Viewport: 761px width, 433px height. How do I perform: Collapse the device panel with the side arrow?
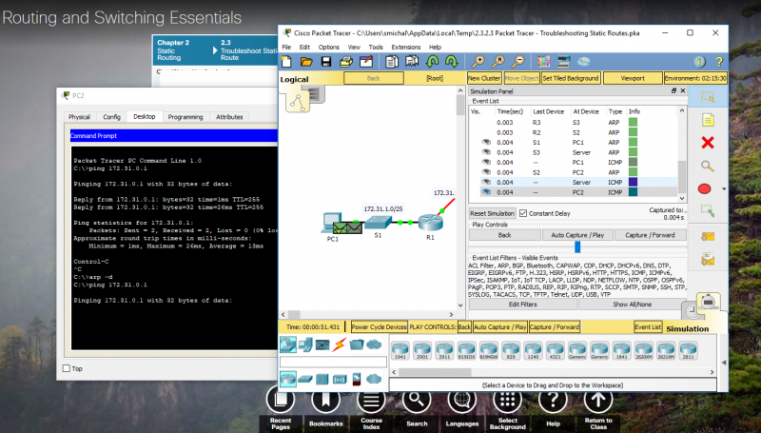(723, 363)
